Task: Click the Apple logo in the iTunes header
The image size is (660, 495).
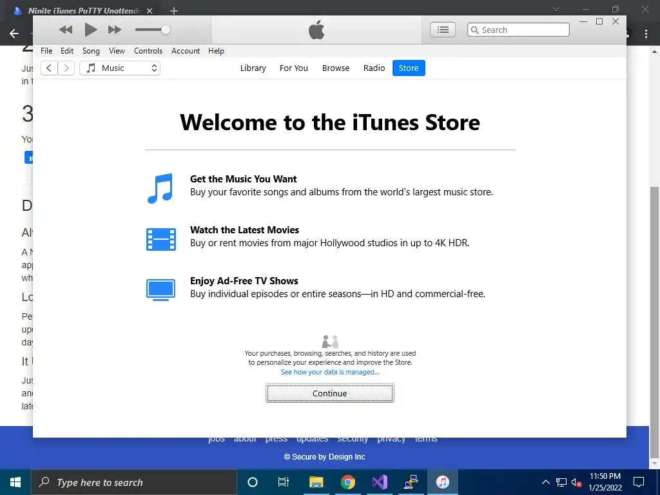Action: [316, 30]
